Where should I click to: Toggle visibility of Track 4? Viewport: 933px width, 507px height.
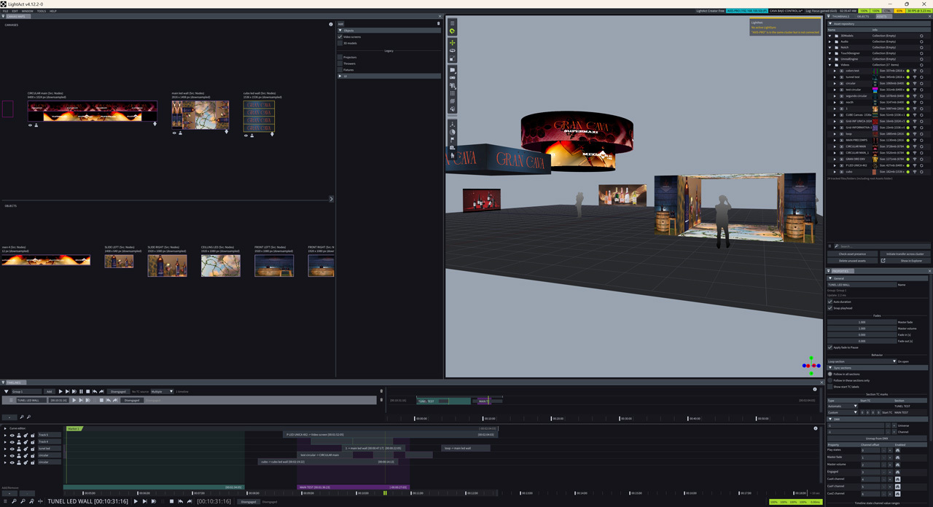point(12,441)
